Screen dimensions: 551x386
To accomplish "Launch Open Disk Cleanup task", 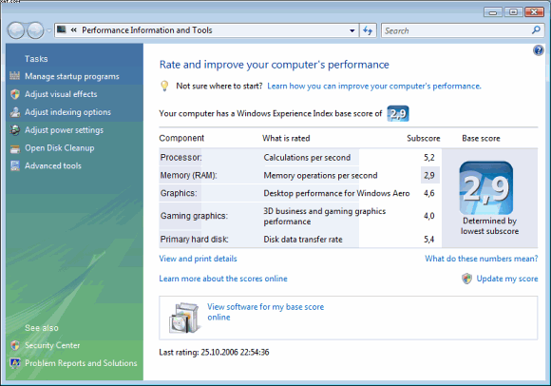I will pyautogui.click(x=60, y=148).
